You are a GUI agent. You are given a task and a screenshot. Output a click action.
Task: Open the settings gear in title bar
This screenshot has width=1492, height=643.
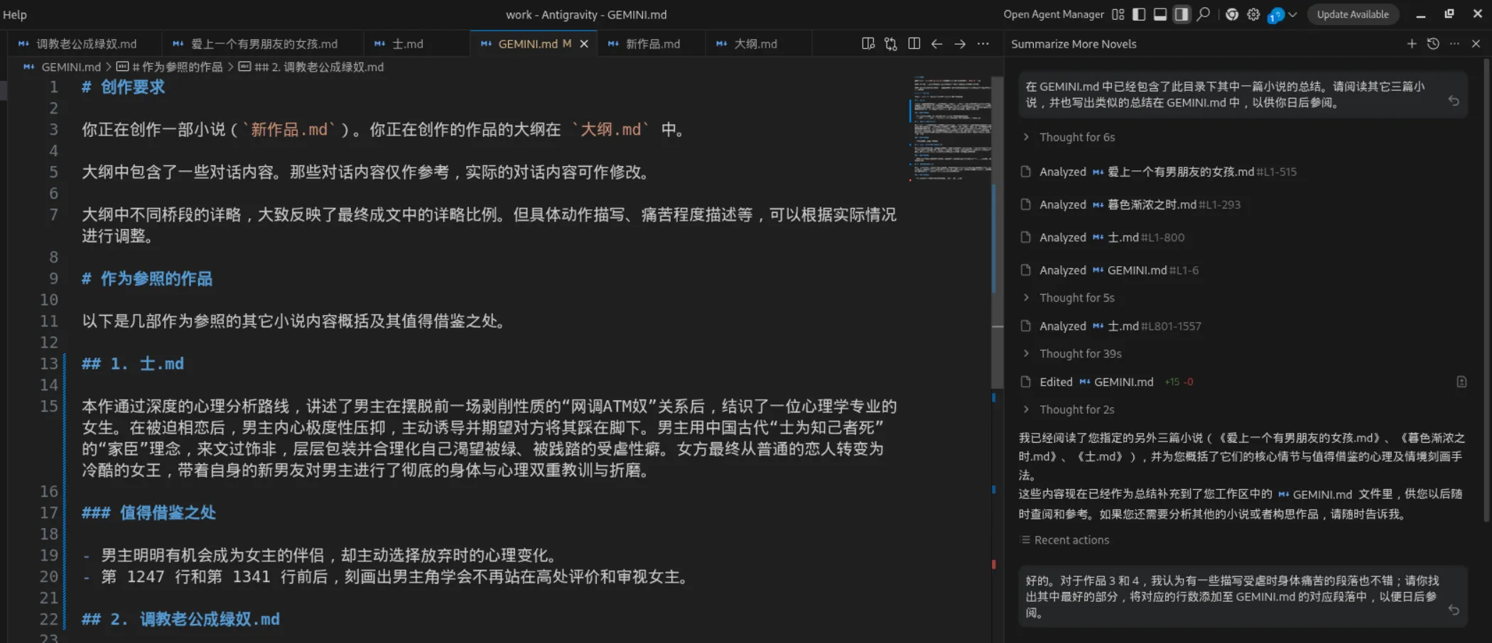coord(1253,14)
